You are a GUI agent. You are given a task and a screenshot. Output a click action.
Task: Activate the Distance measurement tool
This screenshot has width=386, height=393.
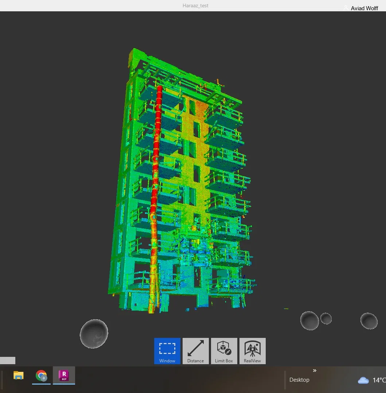(x=195, y=351)
